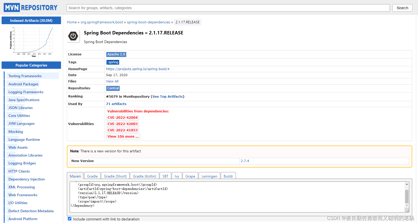Open Android Packages category
418x223 pixels.
point(23,84)
